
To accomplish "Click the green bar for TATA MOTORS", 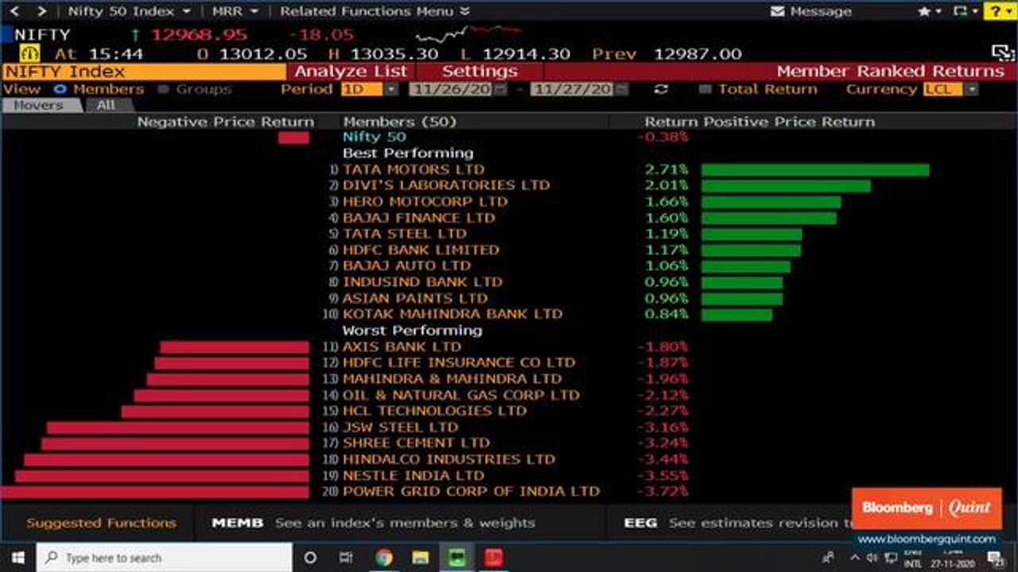I will pyautogui.click(x=815, y=169).
